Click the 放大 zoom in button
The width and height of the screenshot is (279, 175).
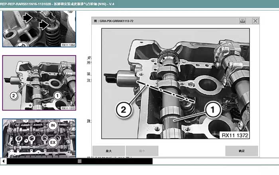(x=108, y=151)
